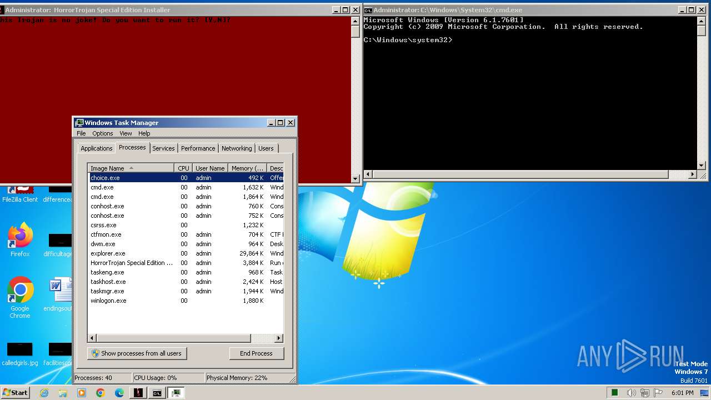711x400 pixels.
Task: Select HorrorTrojan Special Edition process row
Action: [186, 263]
